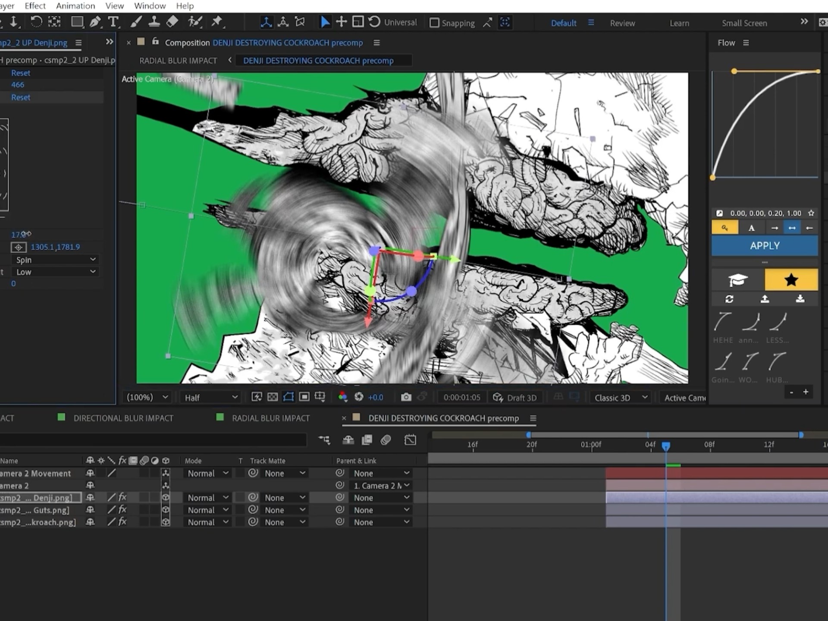828x621 pixels.
Task: Open Flow favorites star button
Action: [x=791, y=280]
